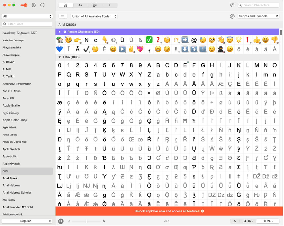The image size is (284, 226).
Task: Click the plain A insert mode button
Action: [x=235, y=221]
